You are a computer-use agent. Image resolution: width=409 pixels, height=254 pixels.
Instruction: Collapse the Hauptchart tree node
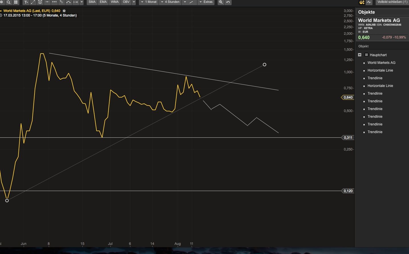(x=360, y=54)
